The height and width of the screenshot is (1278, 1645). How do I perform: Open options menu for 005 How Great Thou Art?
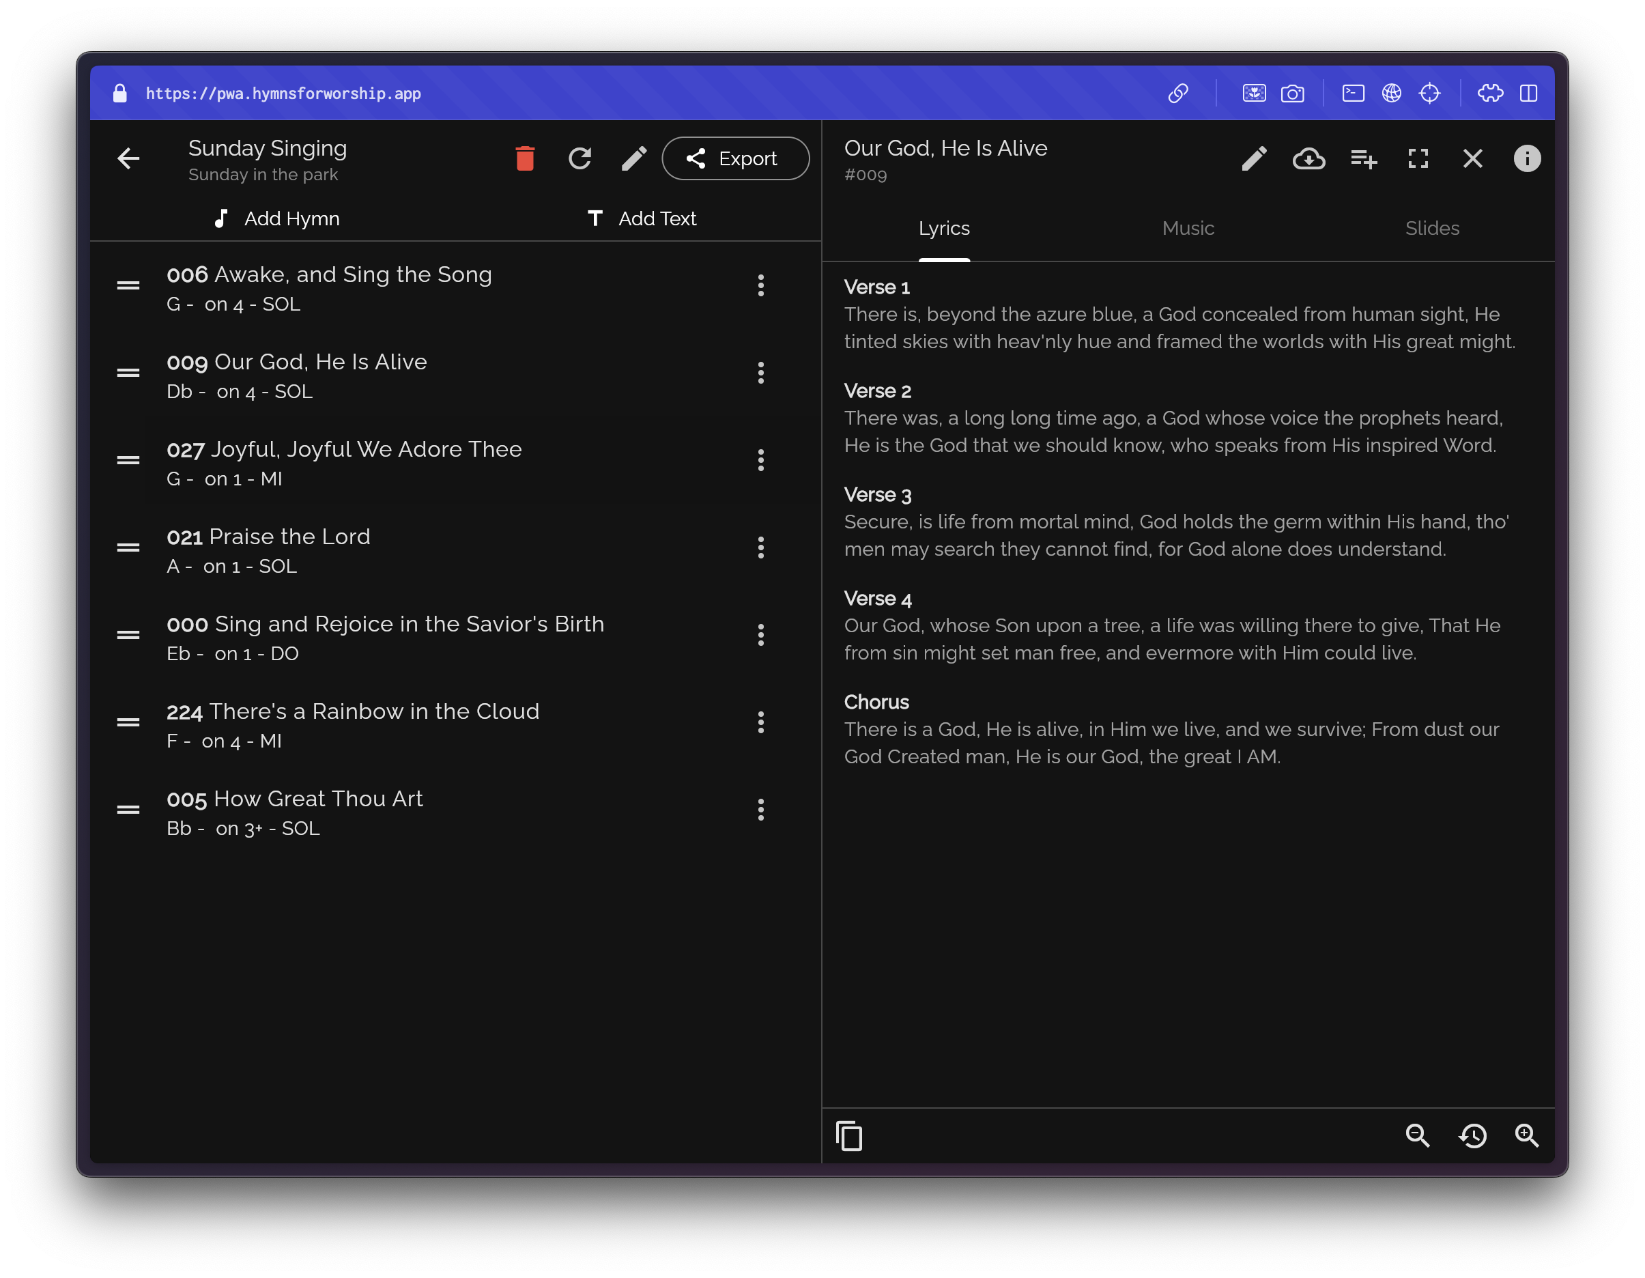point(761,810)
